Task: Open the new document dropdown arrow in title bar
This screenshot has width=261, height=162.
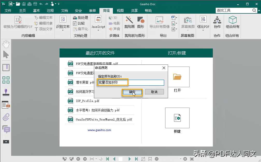Action: [x=14, y=4]
